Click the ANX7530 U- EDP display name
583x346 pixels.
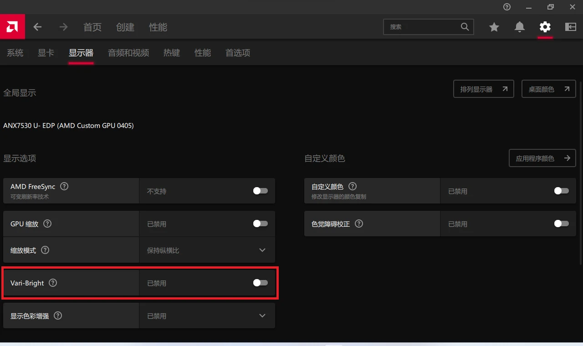tap(68, 126)
